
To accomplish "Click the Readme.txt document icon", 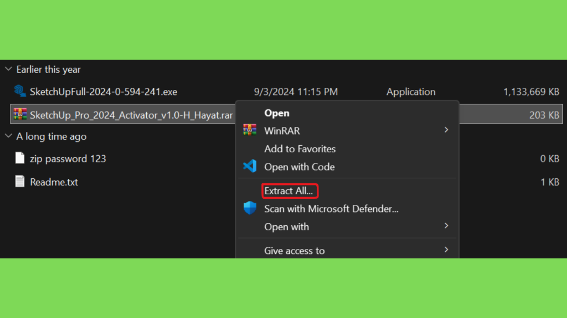I will pos(20,181).
